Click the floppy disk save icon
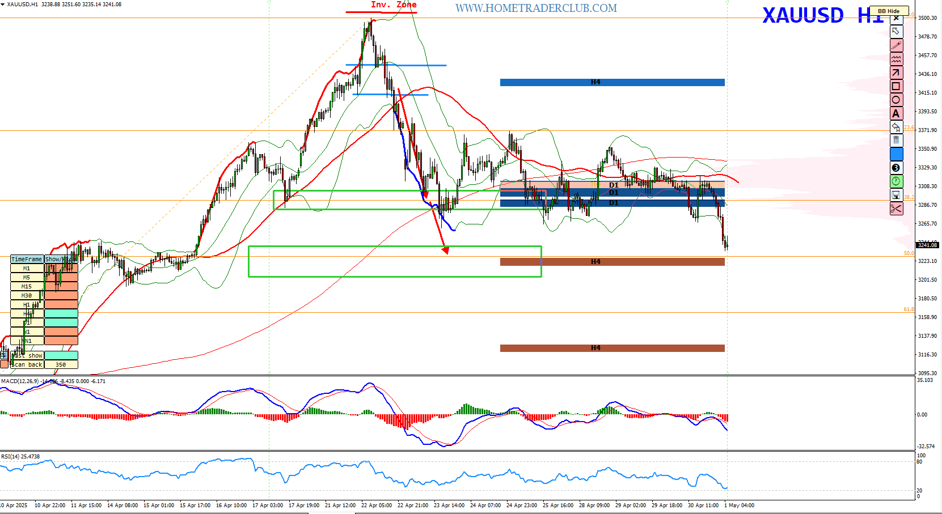This screenshot has width=942, height=514. [x=896, y=195]
